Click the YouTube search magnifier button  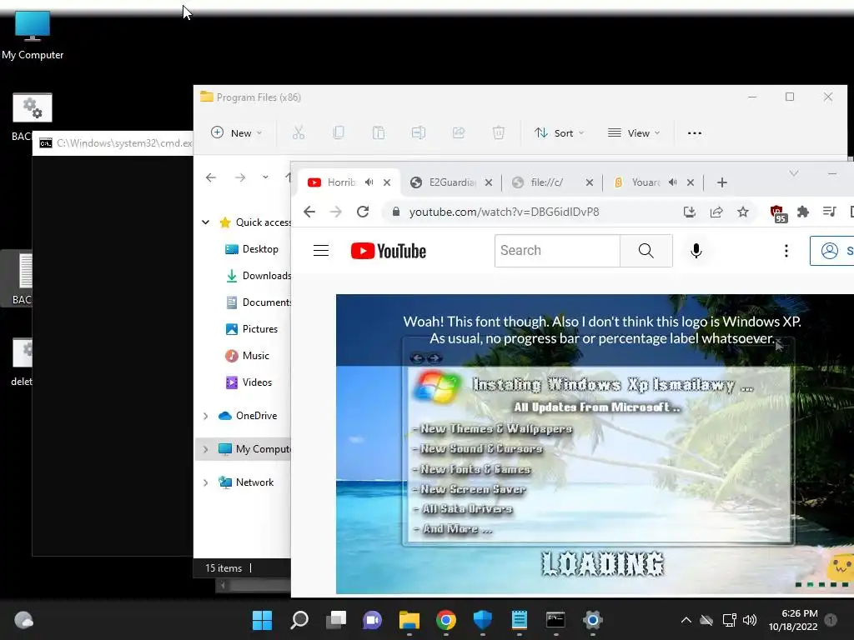tap(646, 250)
